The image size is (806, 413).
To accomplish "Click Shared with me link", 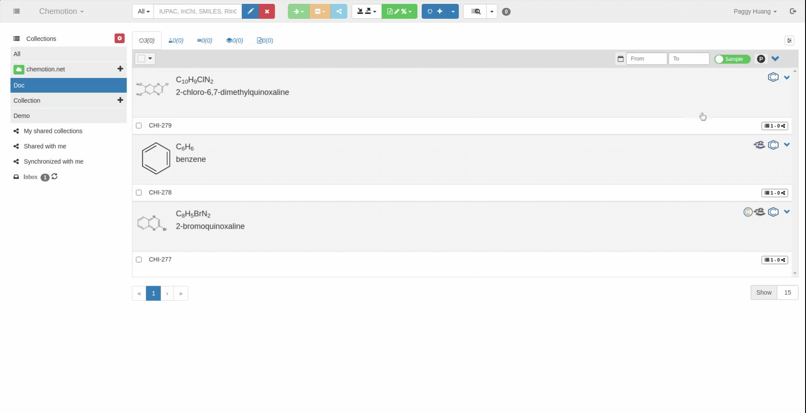I will pyautogui.click(x=44, y=146).
